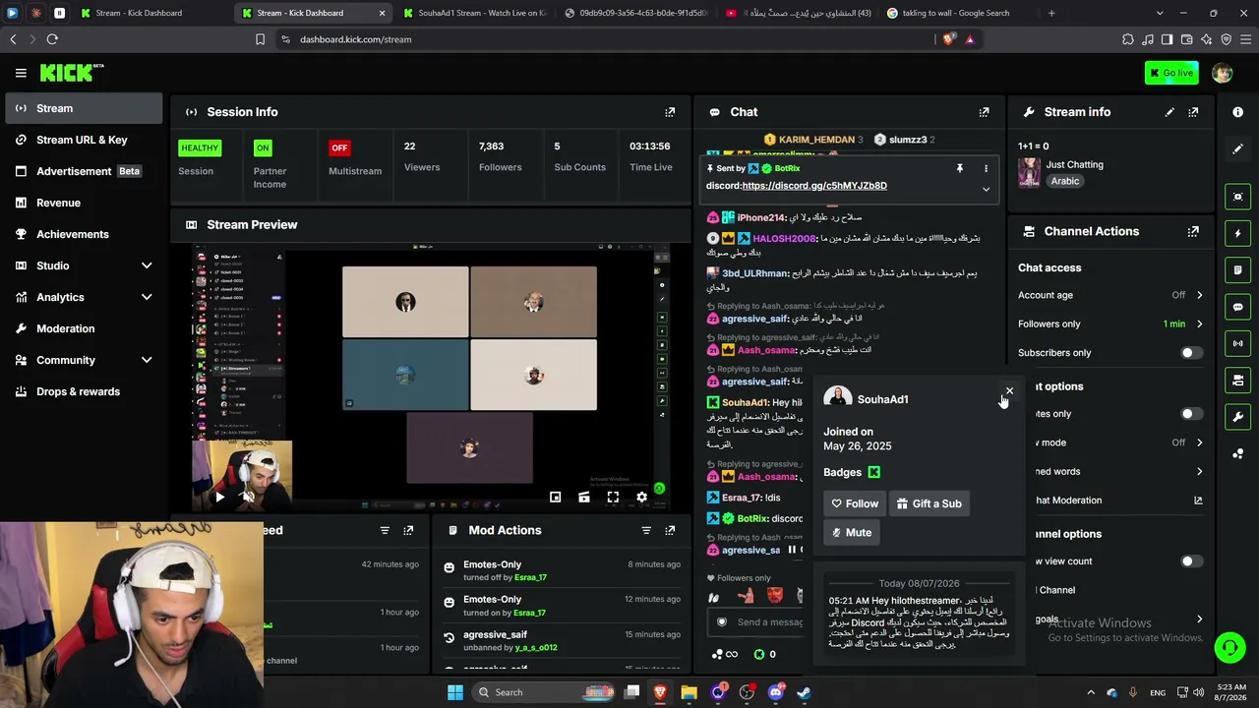Expand the Analytics sidebar section
Screen dimensions: 1259x708
coord(147,297)
